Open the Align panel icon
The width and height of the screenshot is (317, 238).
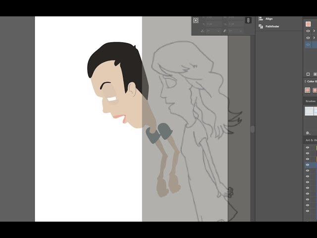tap(261, 19)
